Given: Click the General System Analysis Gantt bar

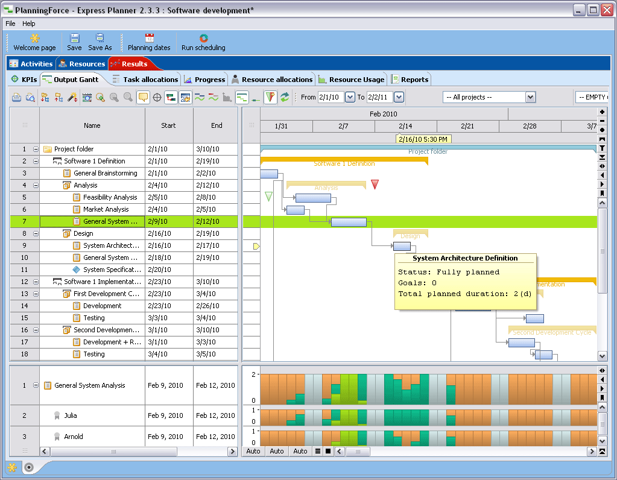Looking at the screenshot, I should coord(349,222).
